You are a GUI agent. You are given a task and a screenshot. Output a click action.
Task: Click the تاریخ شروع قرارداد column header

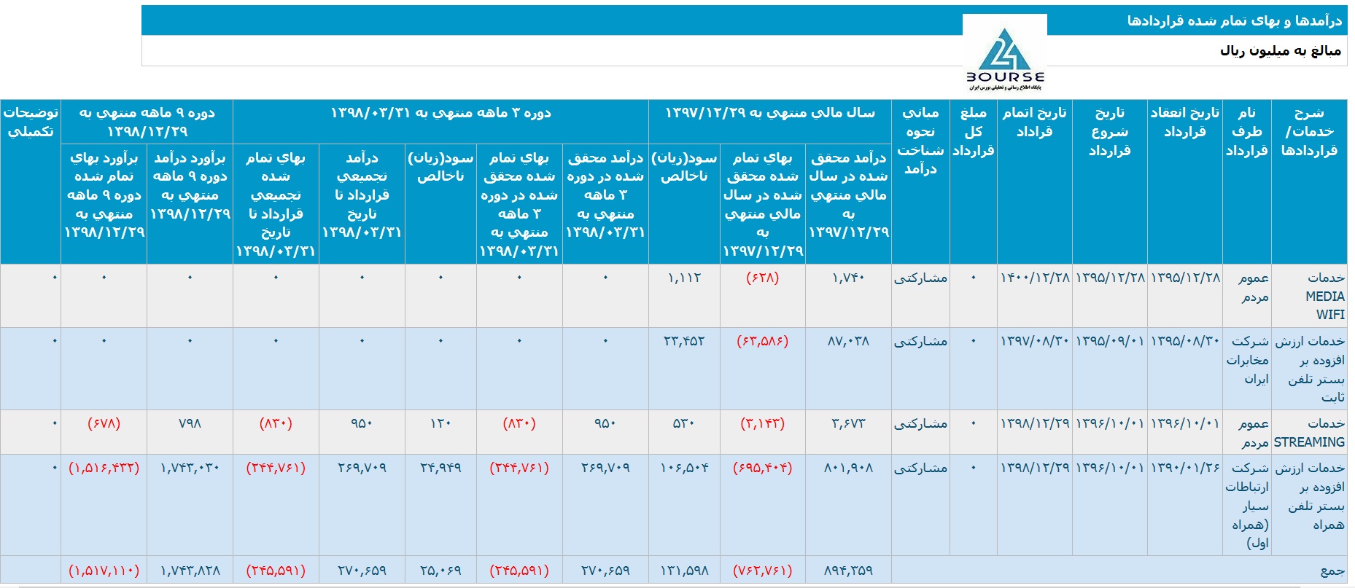[1109, 132]
